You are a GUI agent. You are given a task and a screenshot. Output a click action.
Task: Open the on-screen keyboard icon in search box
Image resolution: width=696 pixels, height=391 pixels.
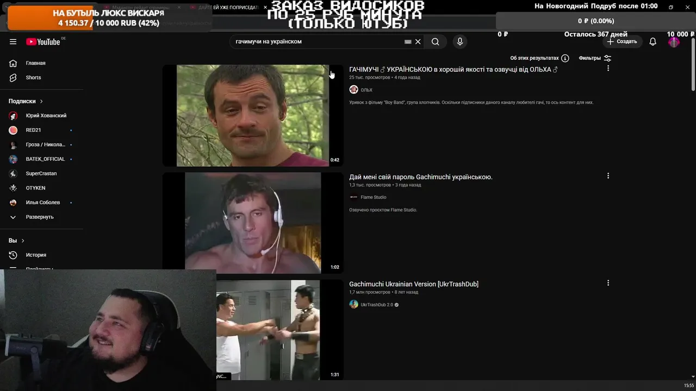[x=408, y=42]
